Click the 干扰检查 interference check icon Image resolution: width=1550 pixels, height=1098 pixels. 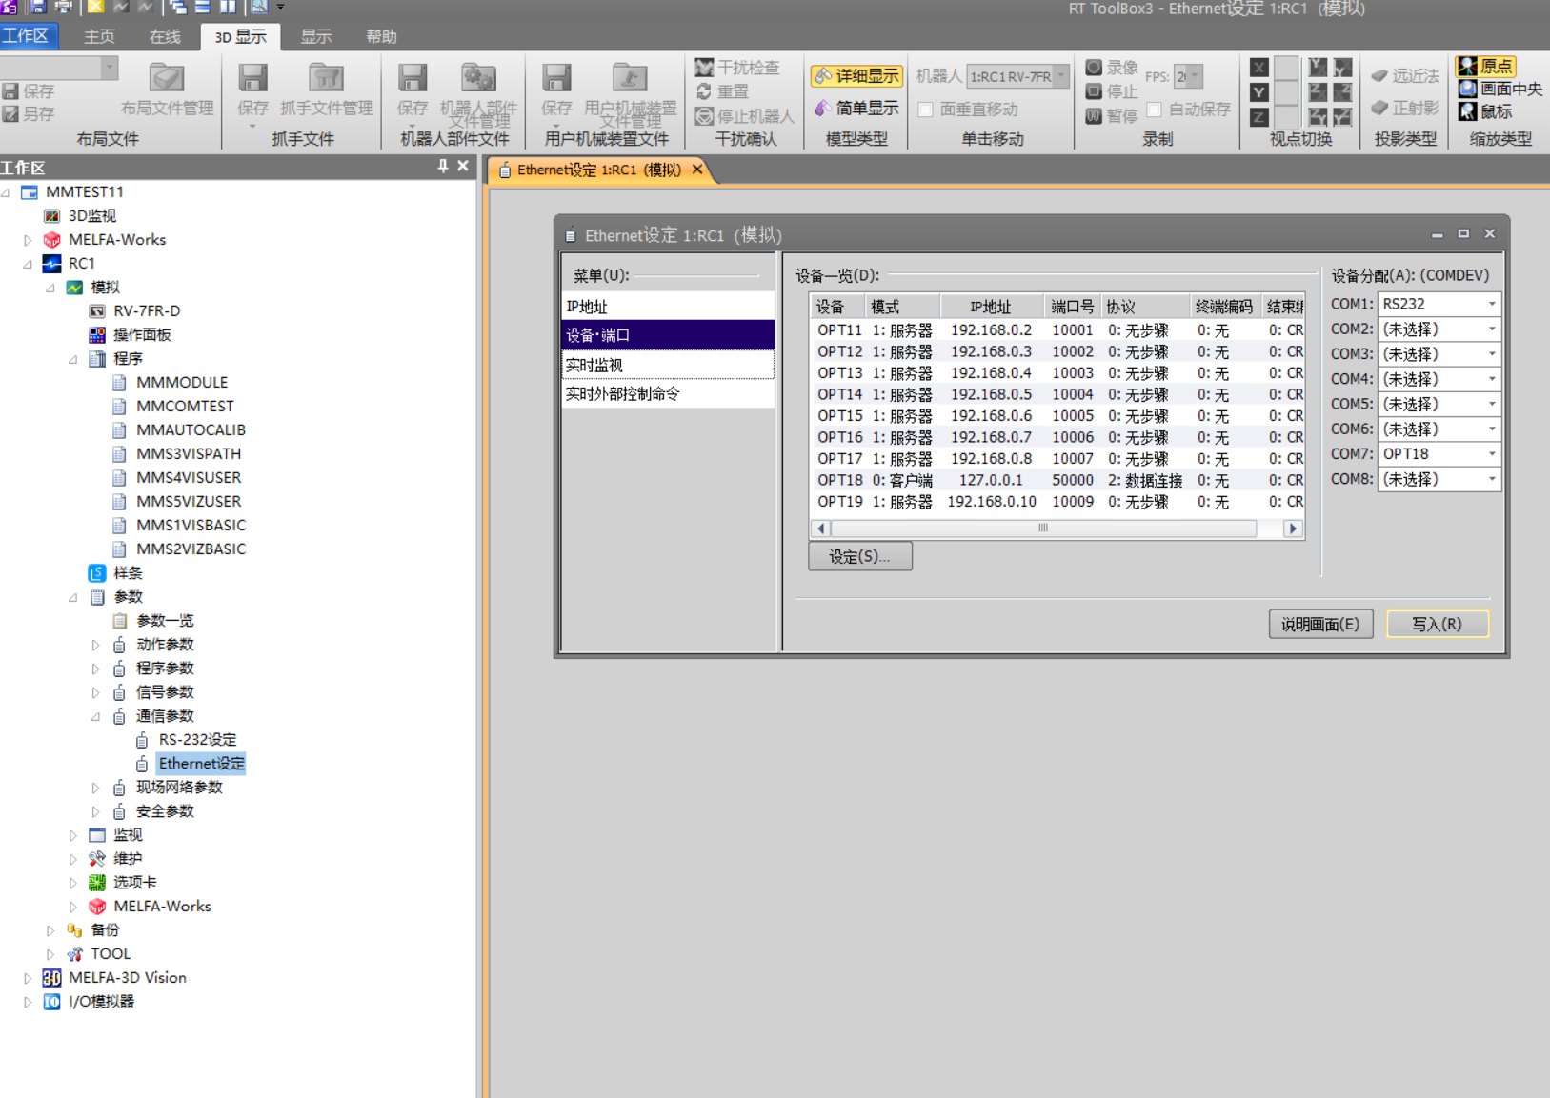click(x=704, y=68)
